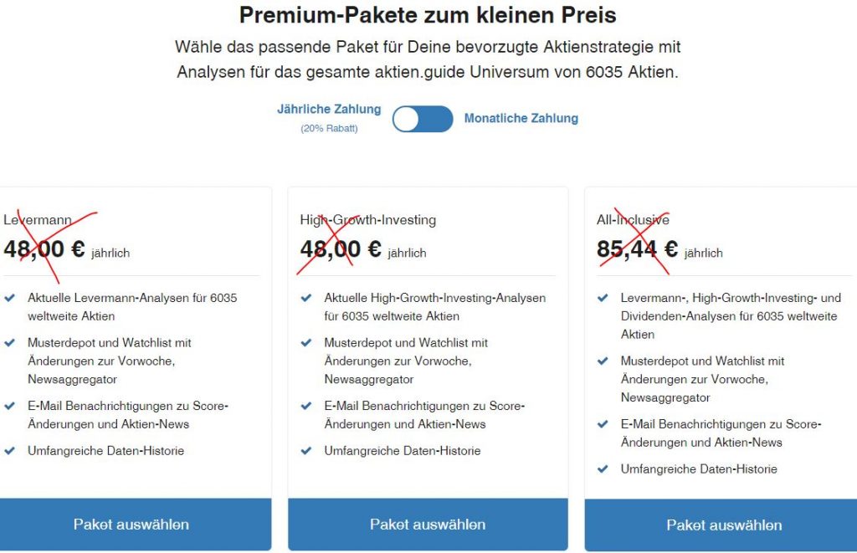Click 'Paket auswählen' in the High-Growth-Investing column
This screenshot has width=857, height=553.
point(428,524)
